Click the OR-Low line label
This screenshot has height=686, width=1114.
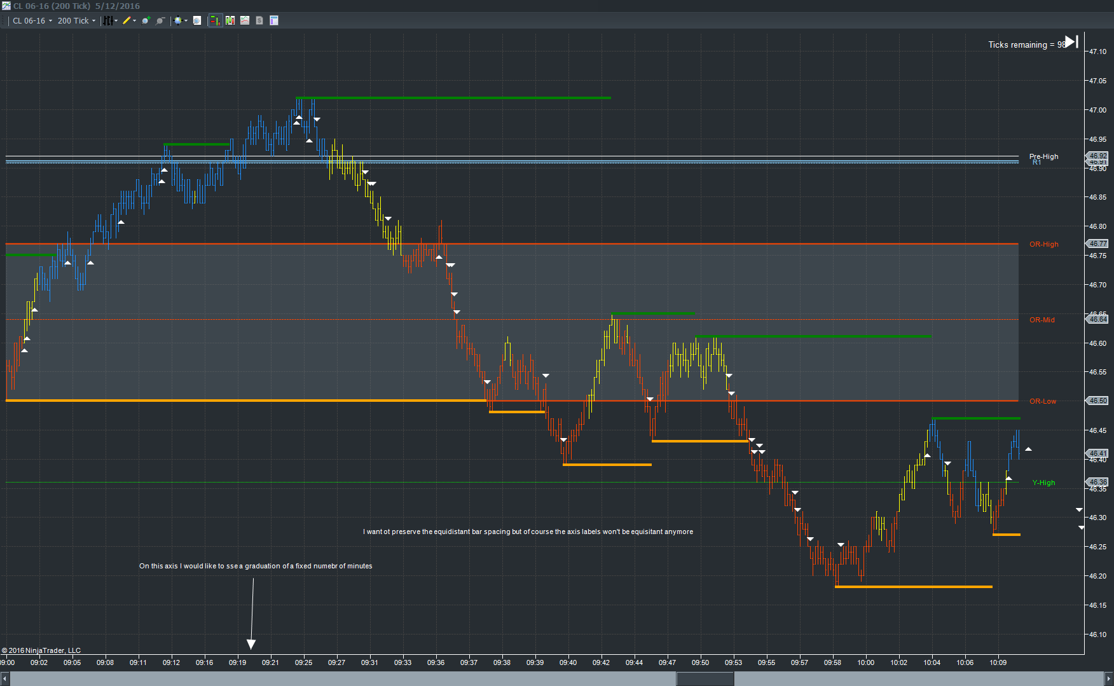pos(1042,401)
